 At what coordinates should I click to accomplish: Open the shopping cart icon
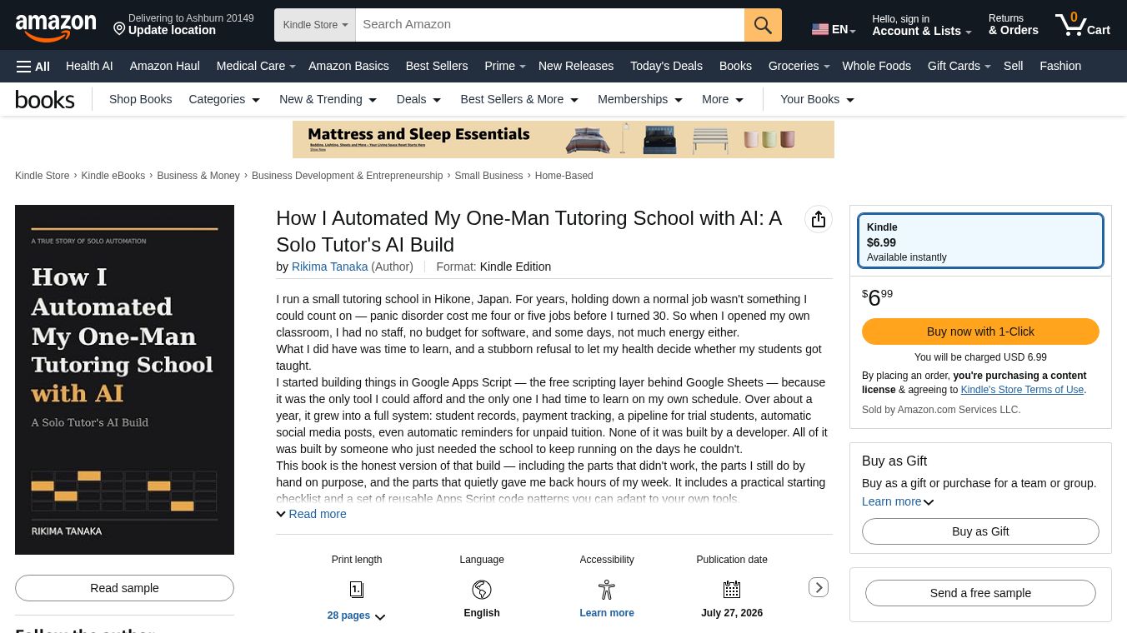click(x=1082, y=24)
